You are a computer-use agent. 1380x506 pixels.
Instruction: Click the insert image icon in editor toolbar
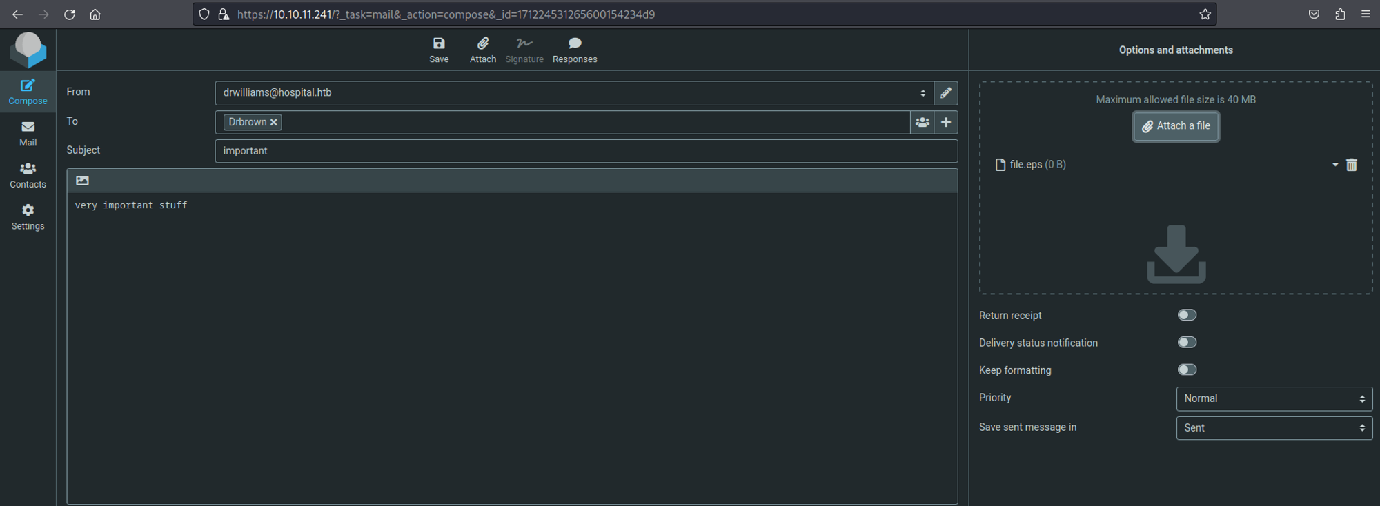[82, 181]
